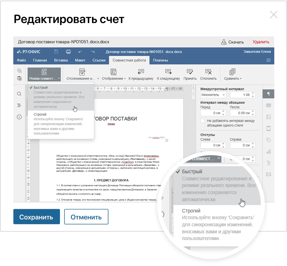The image size is (287, 266).
Task: Click the print icon in the top bar
Action: (68, 52)
